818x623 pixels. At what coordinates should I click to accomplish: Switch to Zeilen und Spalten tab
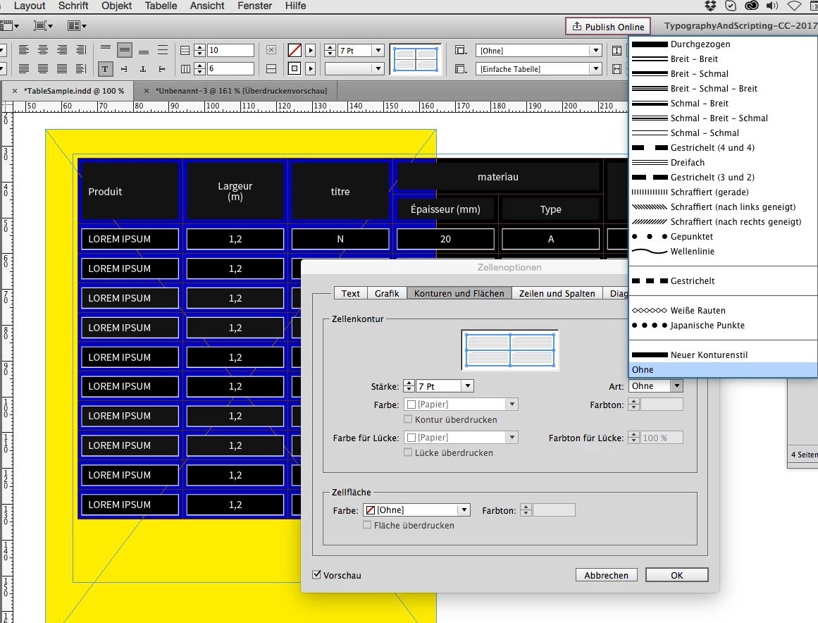(557, 293)
